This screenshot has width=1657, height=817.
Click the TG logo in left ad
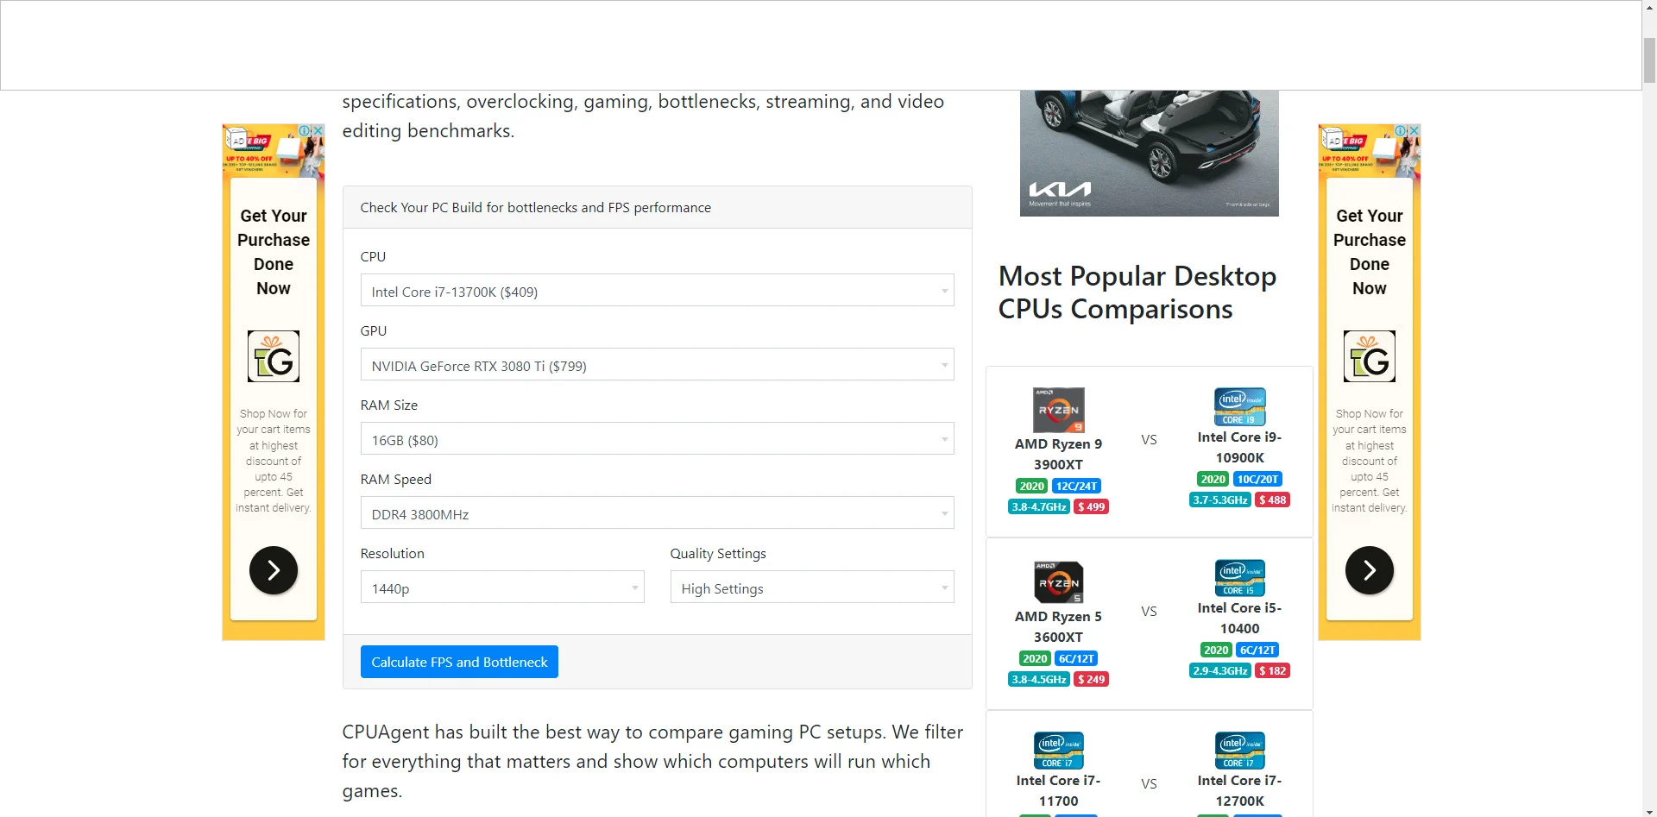[x=274, y=356]
